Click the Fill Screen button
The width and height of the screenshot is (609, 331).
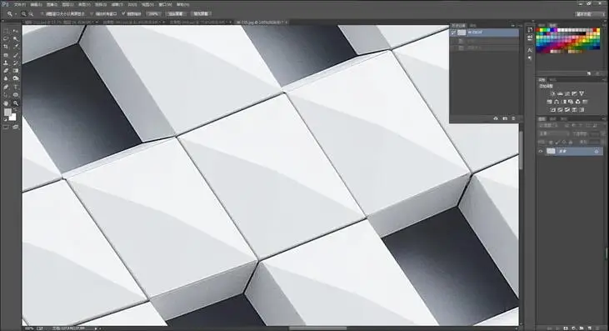[201, 14]
